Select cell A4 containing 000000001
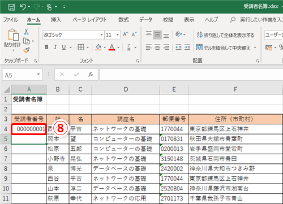This screenshot has width=283, height=204. click(29, 129)
